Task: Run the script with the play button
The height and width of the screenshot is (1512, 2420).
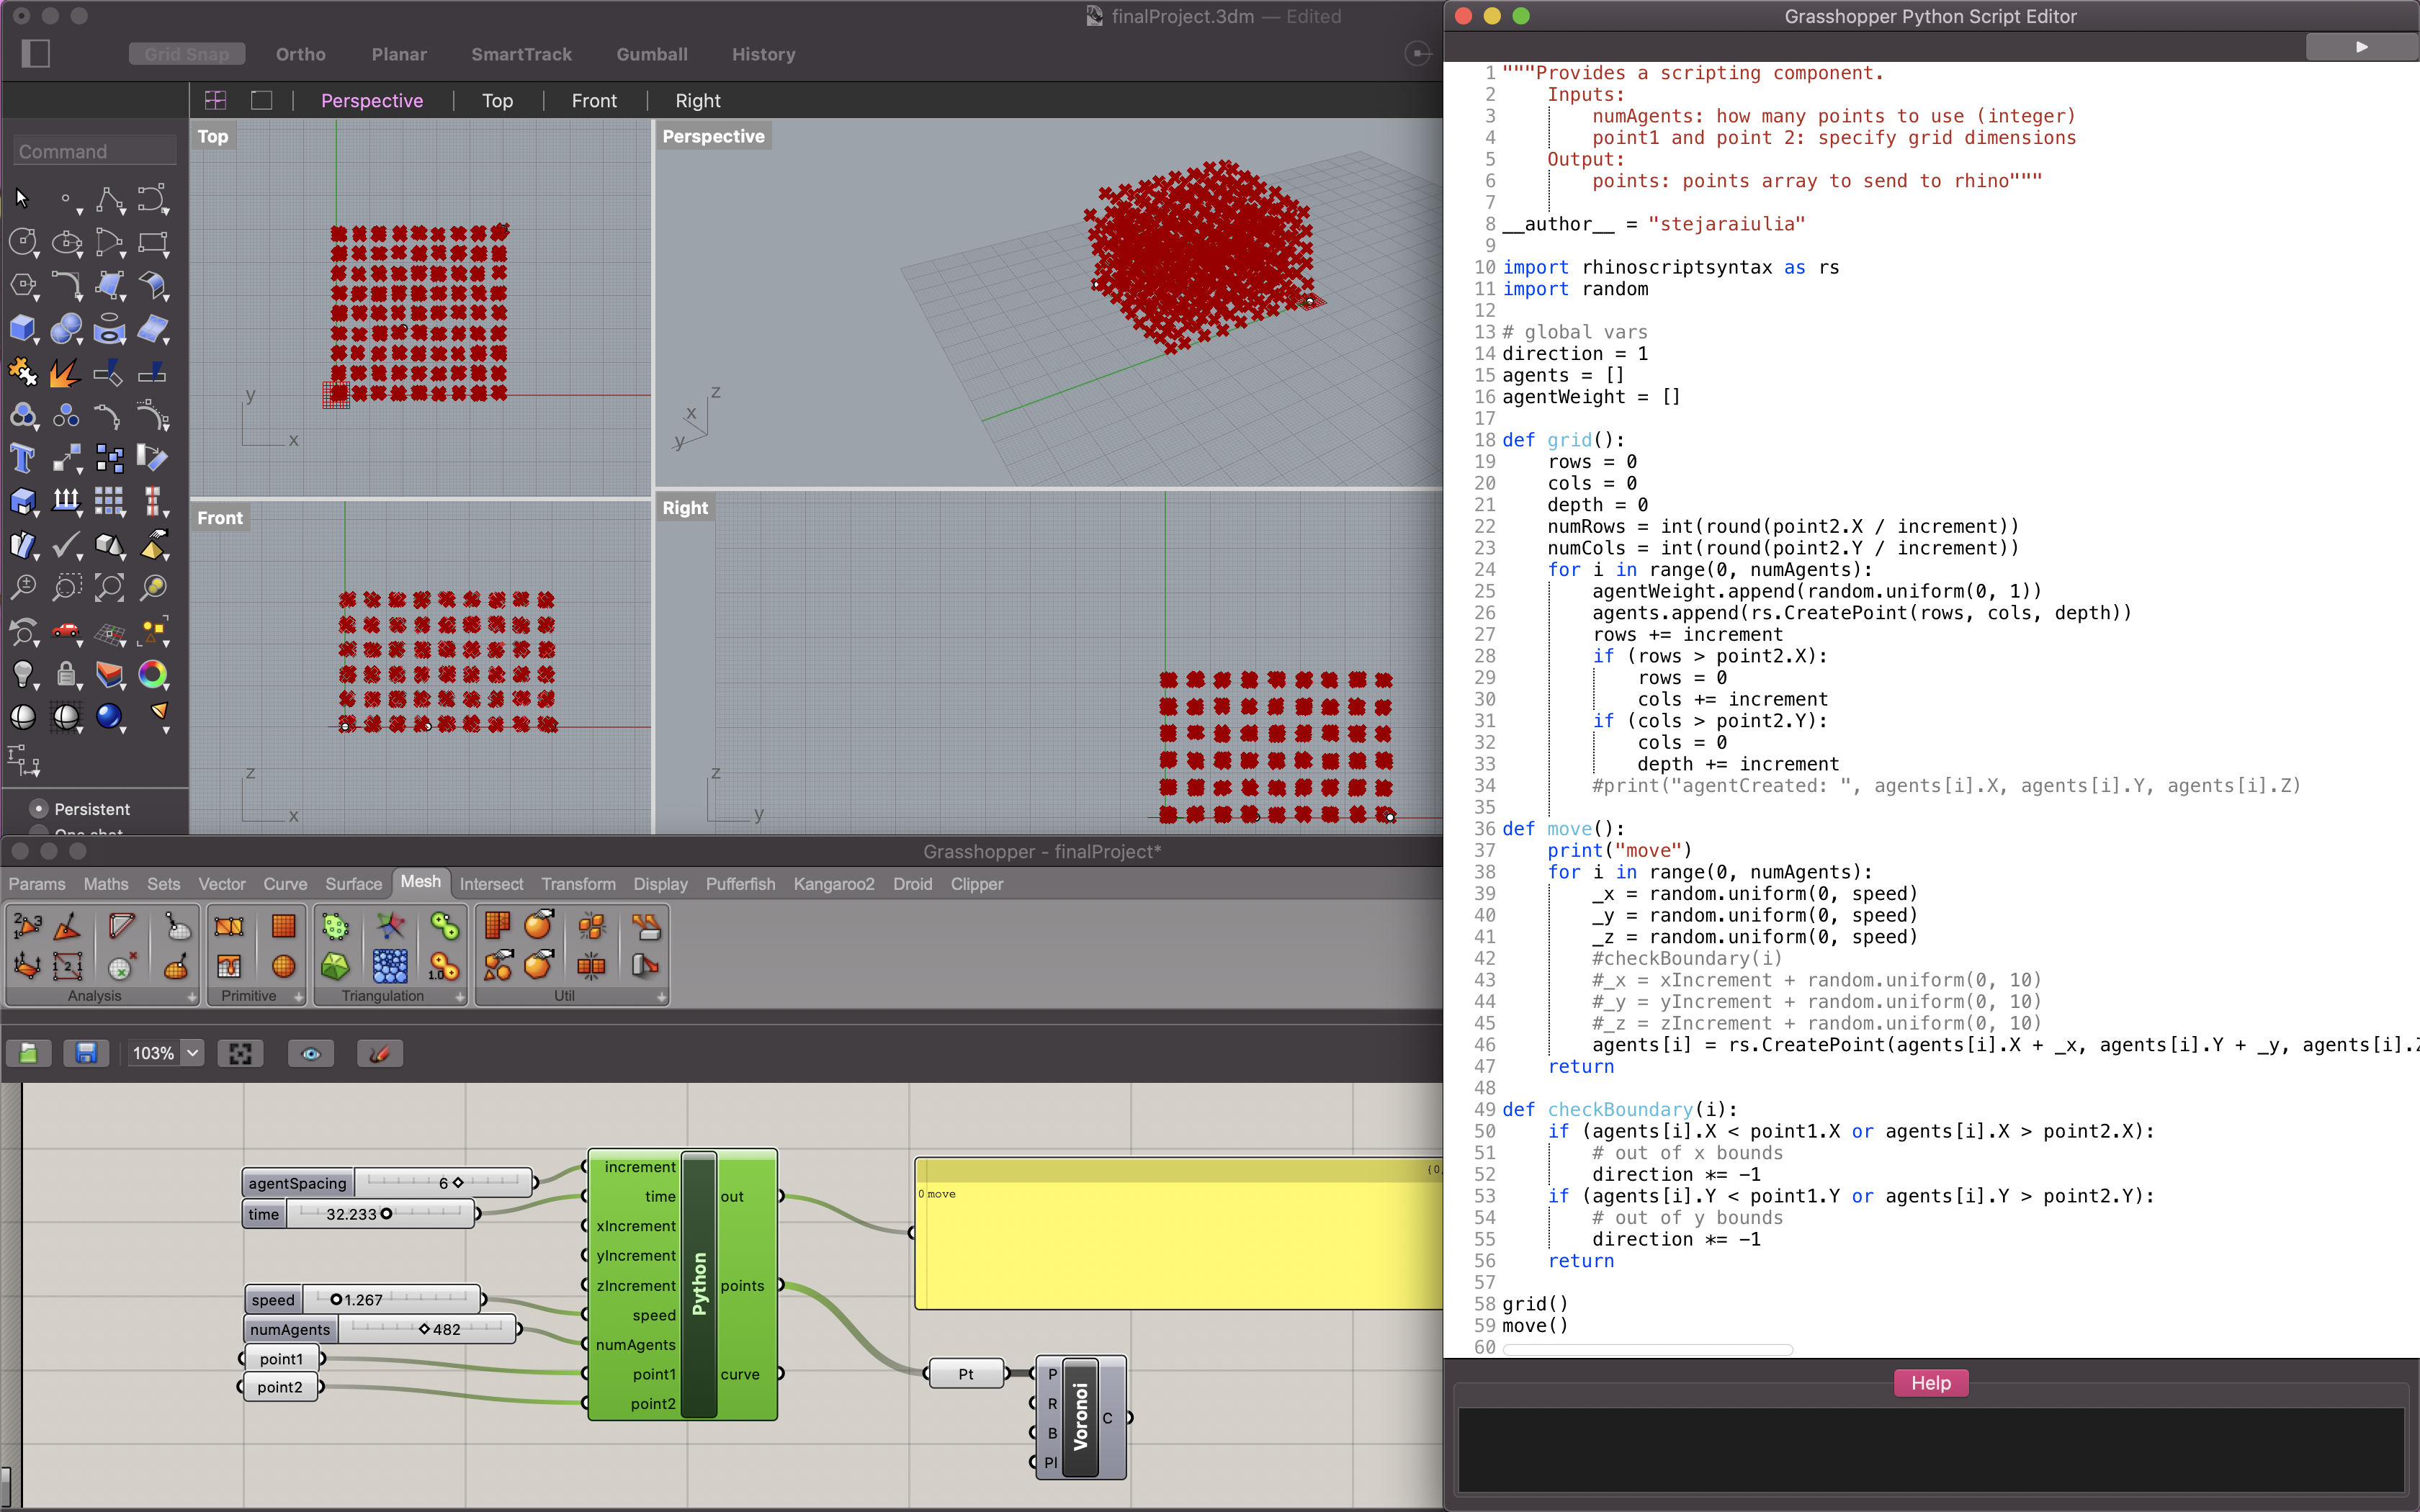Action: click(2361, 47)
